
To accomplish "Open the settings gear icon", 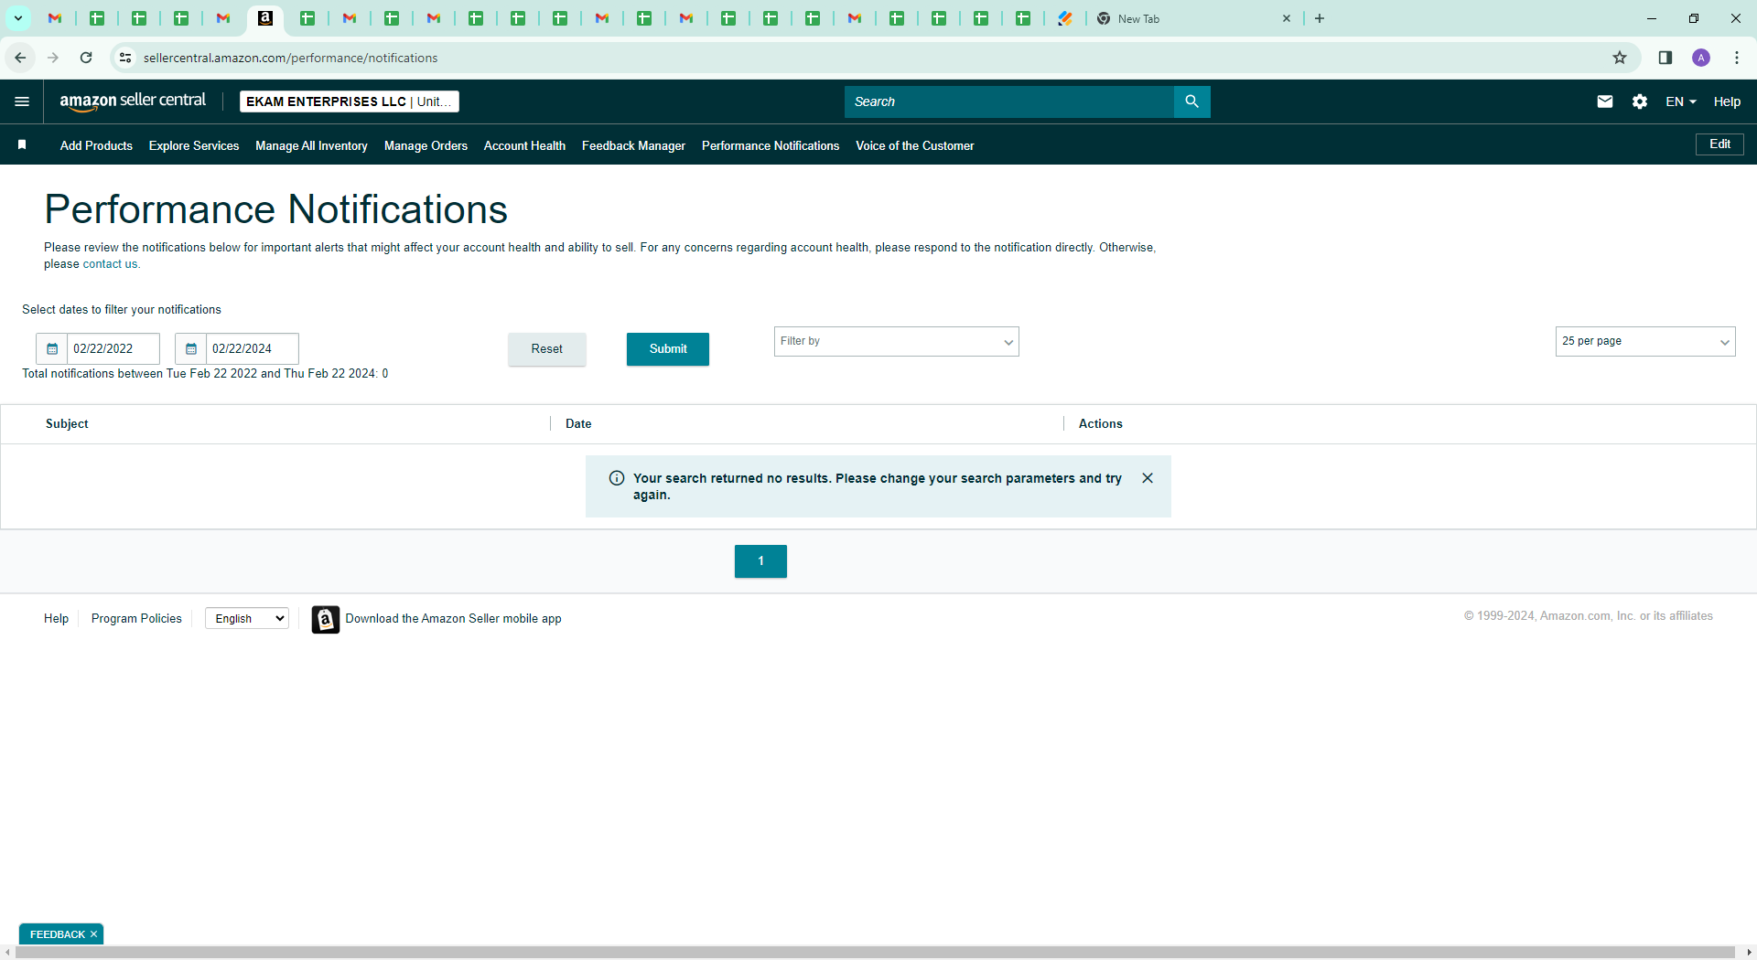I will pyautogui.click(x=1640, y=101).
